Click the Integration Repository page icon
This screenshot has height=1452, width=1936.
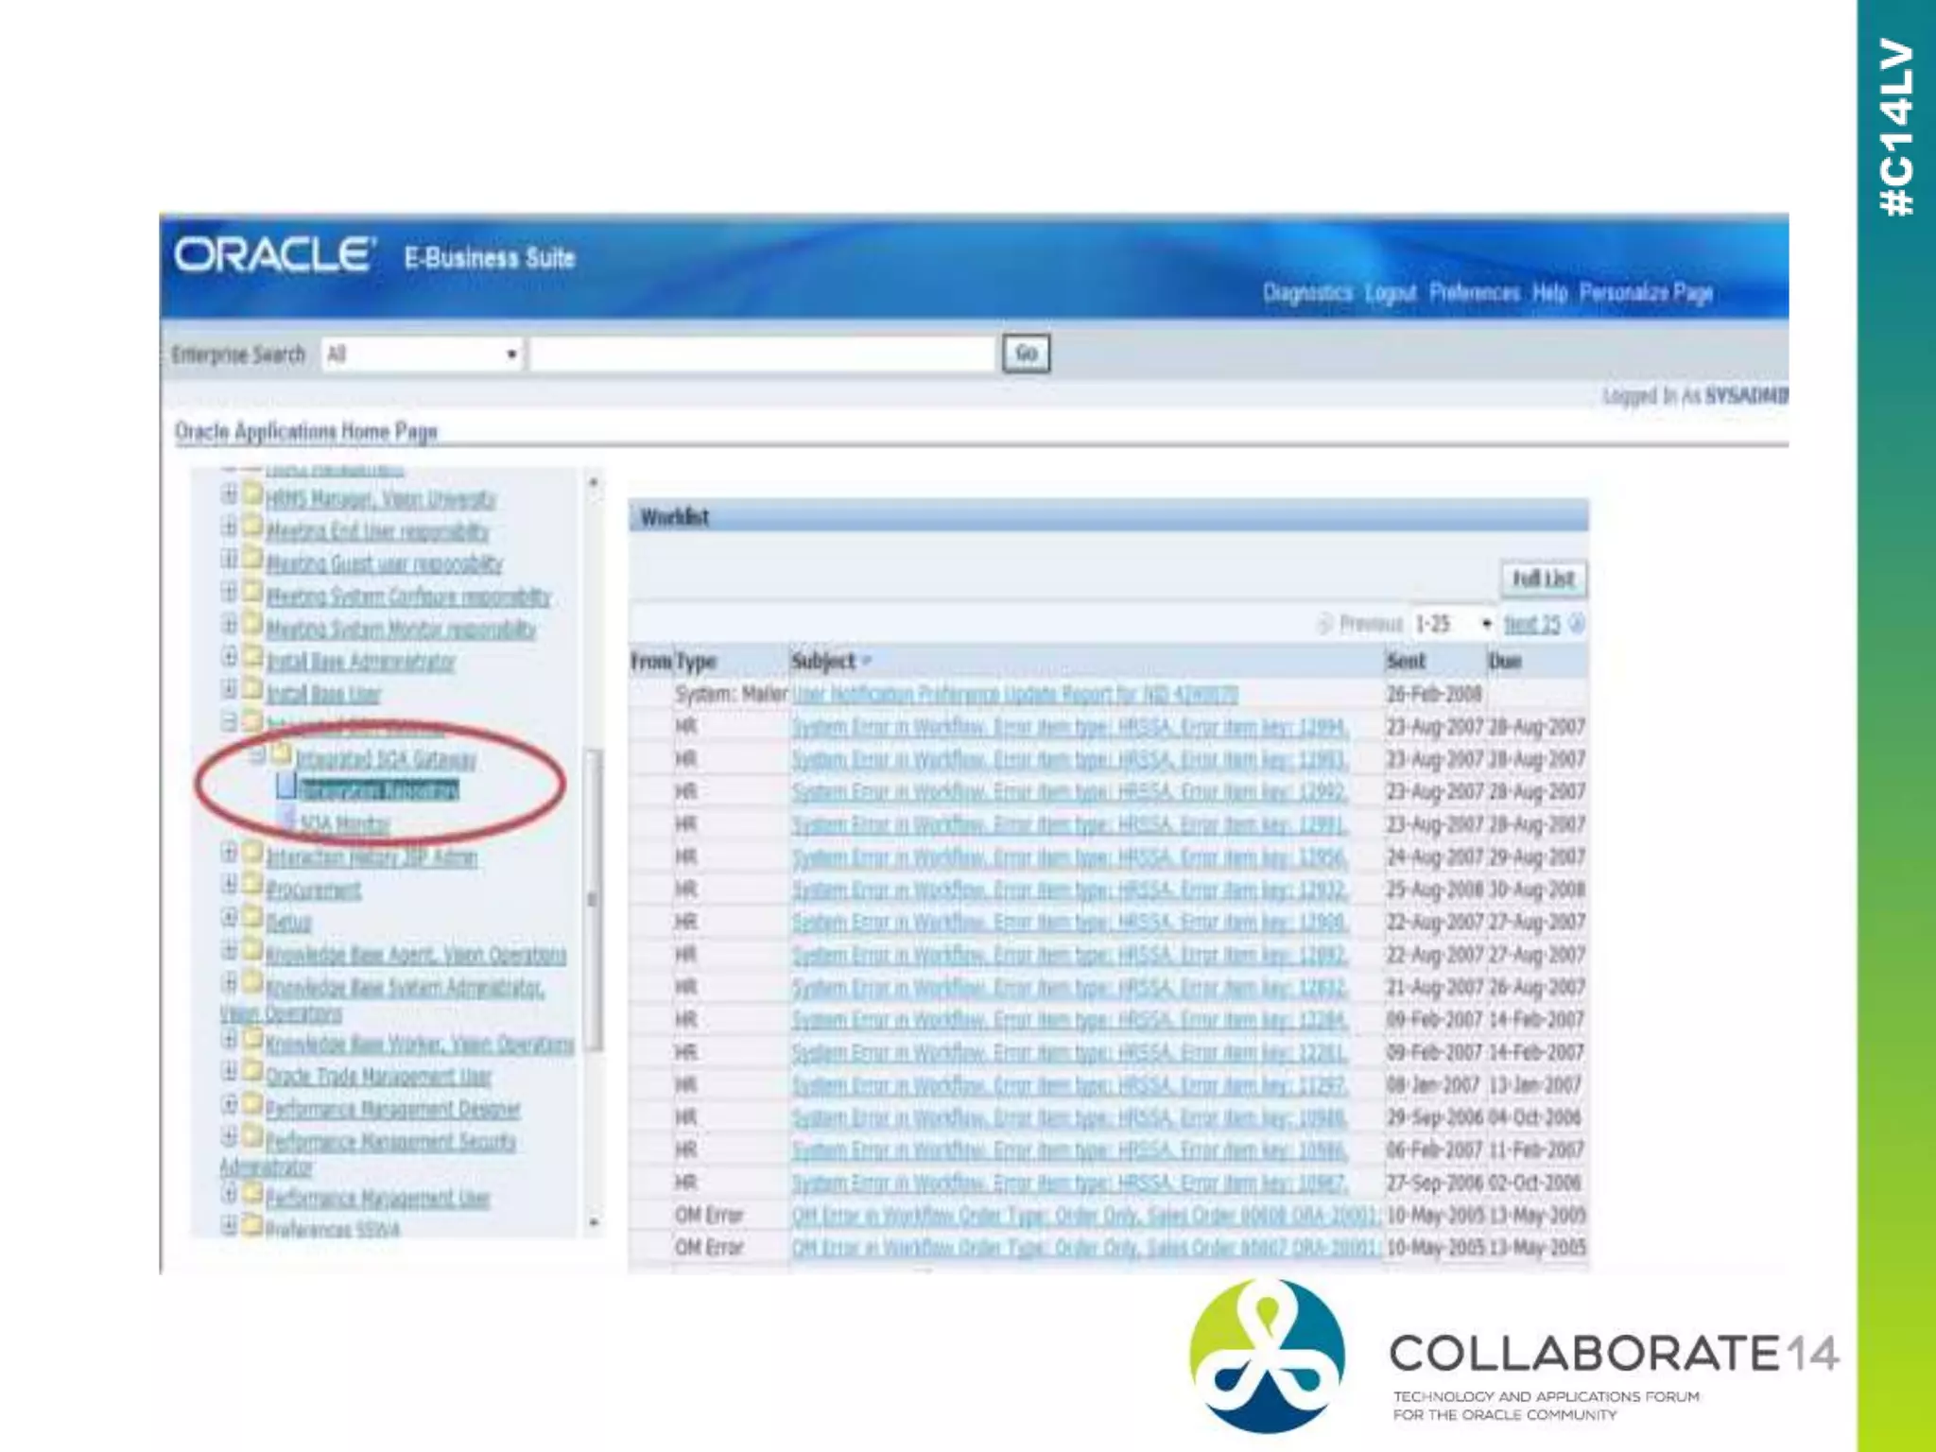coord(285,786)
